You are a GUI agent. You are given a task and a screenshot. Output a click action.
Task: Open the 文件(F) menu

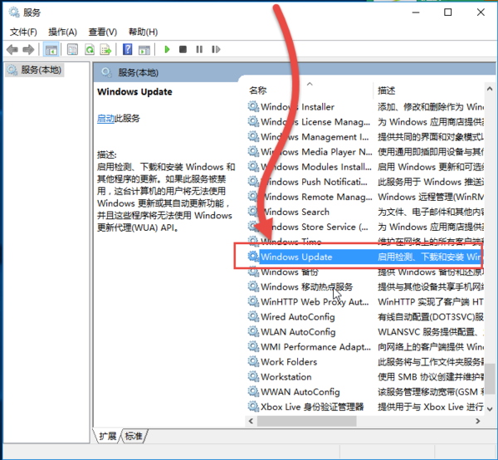tap(23, 32)
